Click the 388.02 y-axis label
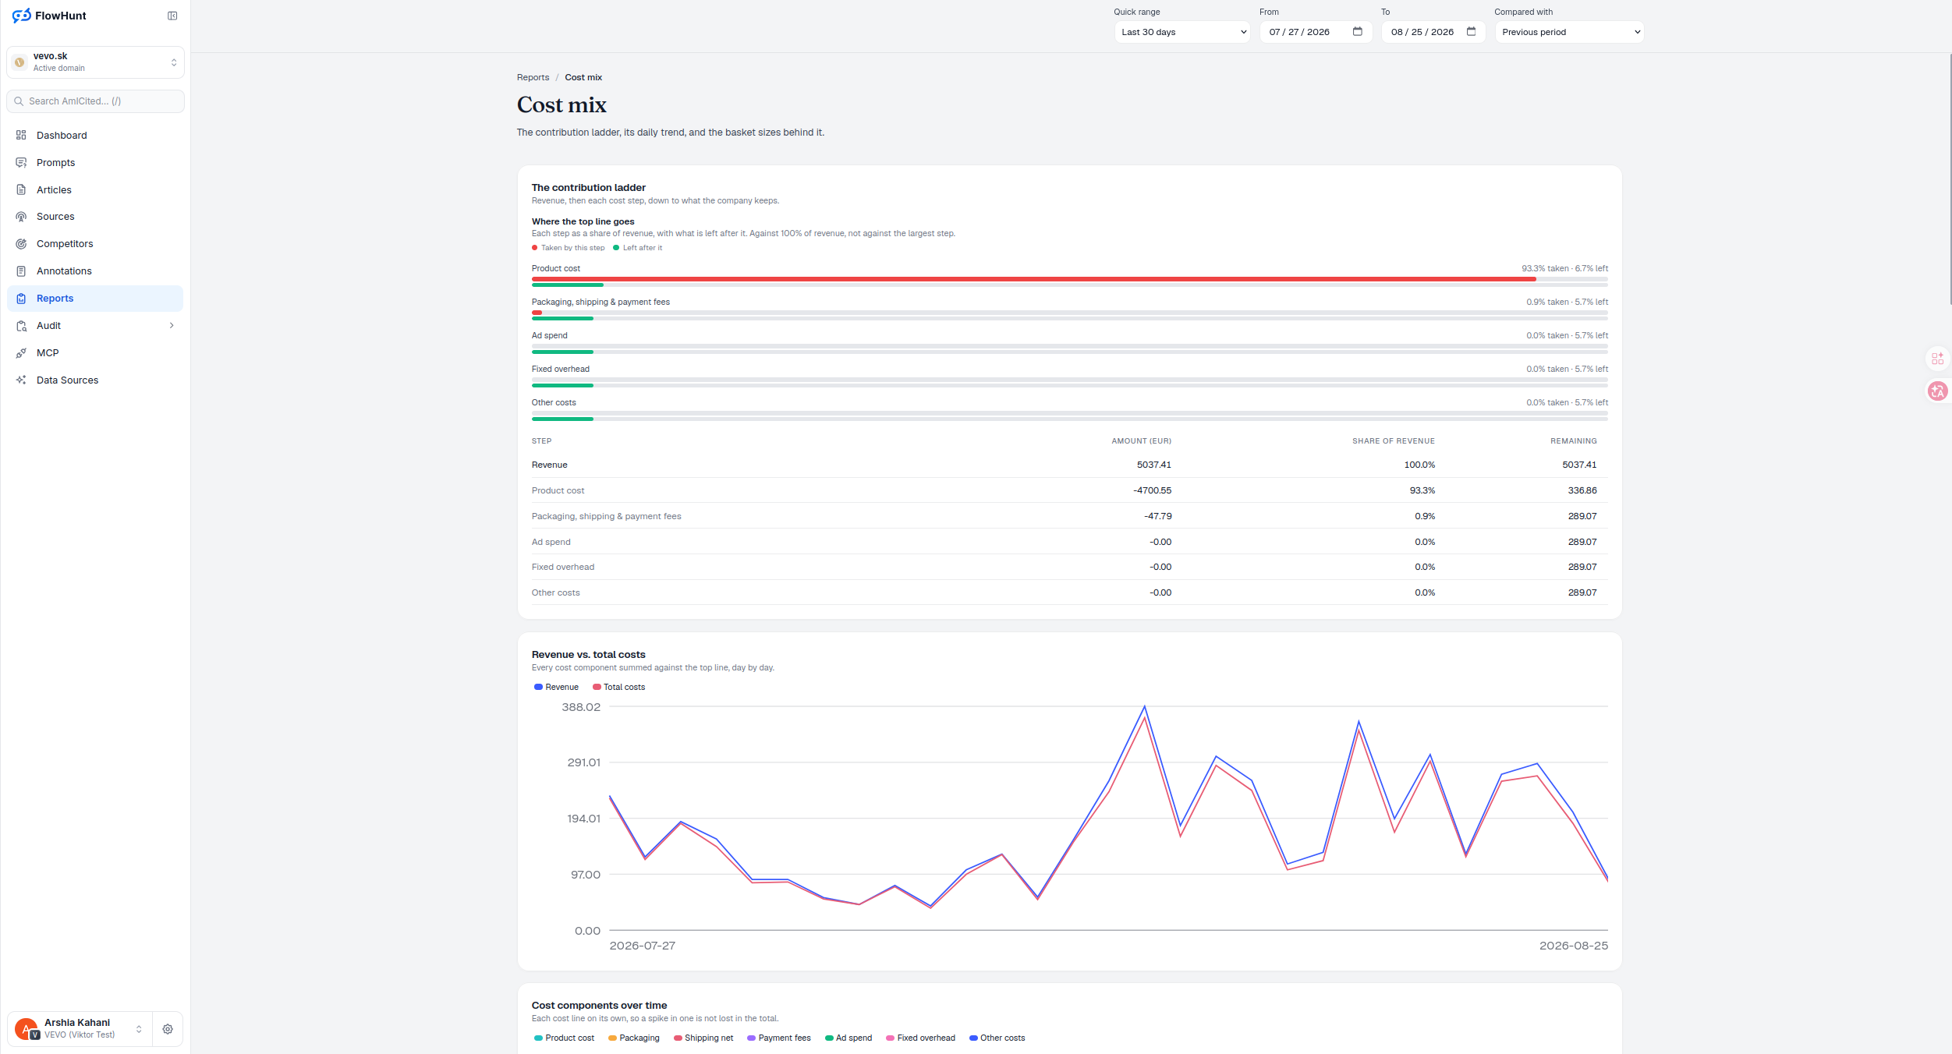 click(x=581, y=708)
